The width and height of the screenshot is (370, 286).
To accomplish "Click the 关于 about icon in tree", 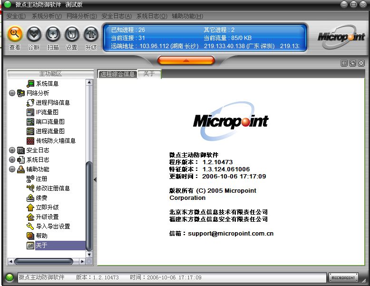I will [30, 246].
